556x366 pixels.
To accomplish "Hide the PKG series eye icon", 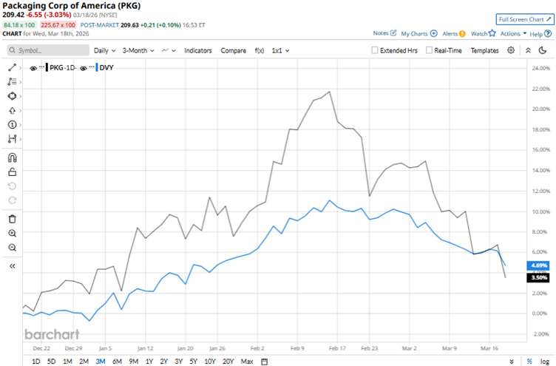I will click(x=33, y=68).
